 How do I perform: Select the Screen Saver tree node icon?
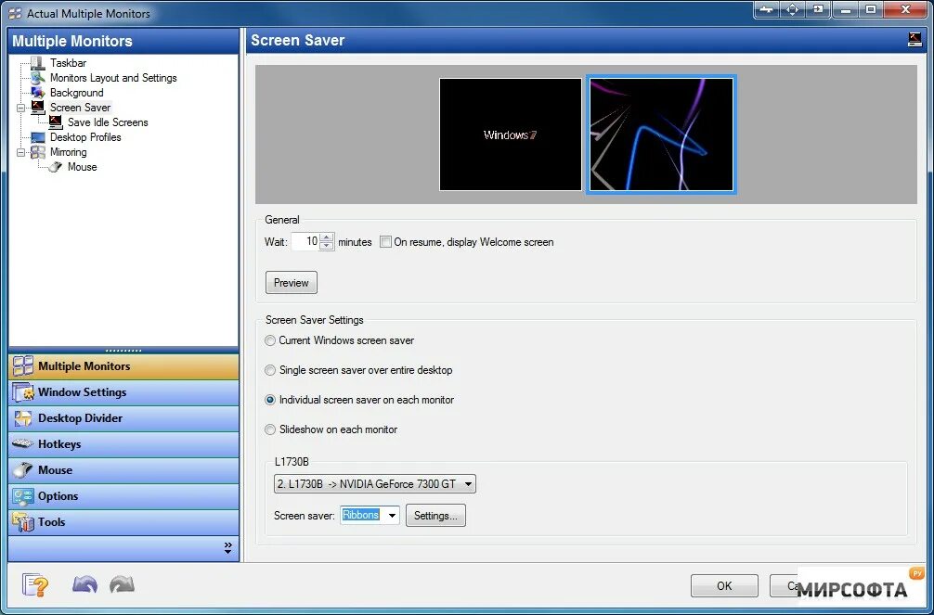(37, 108)
